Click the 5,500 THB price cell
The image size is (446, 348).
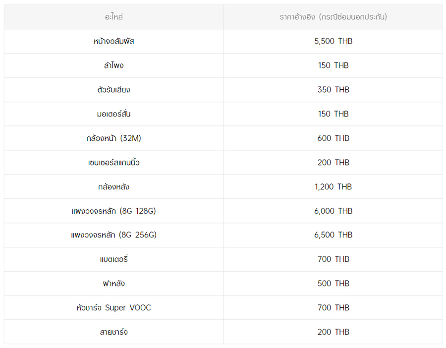pos(333,41)
